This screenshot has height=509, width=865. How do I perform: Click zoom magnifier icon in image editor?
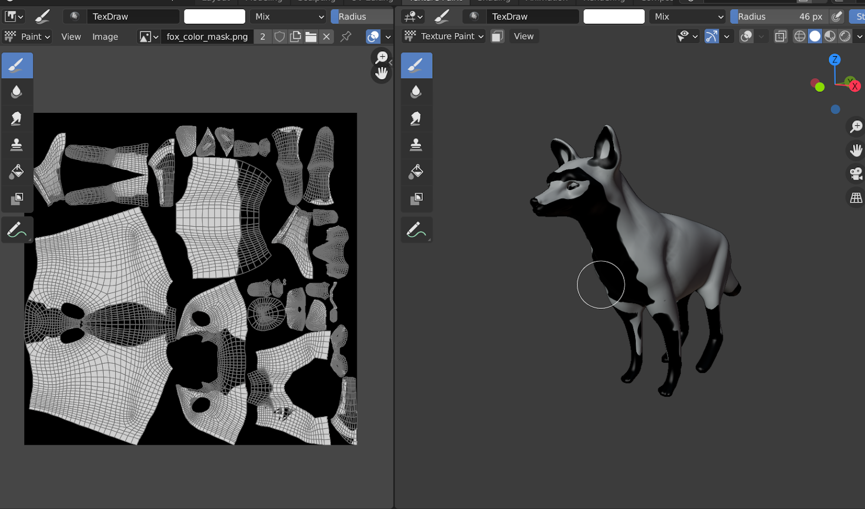(382, 57)
